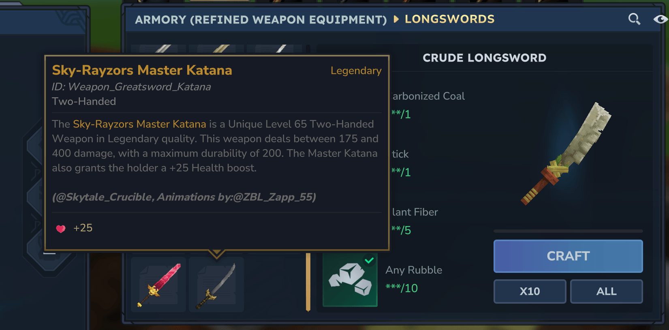This screenshot has width=669, height=330.
Task: Select the dark katana recipe slot
Action: [216, 285]
